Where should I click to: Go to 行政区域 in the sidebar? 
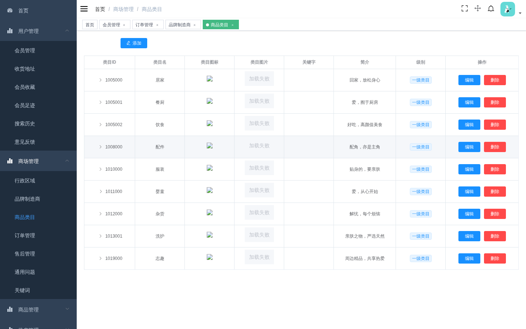click(38, 181)
